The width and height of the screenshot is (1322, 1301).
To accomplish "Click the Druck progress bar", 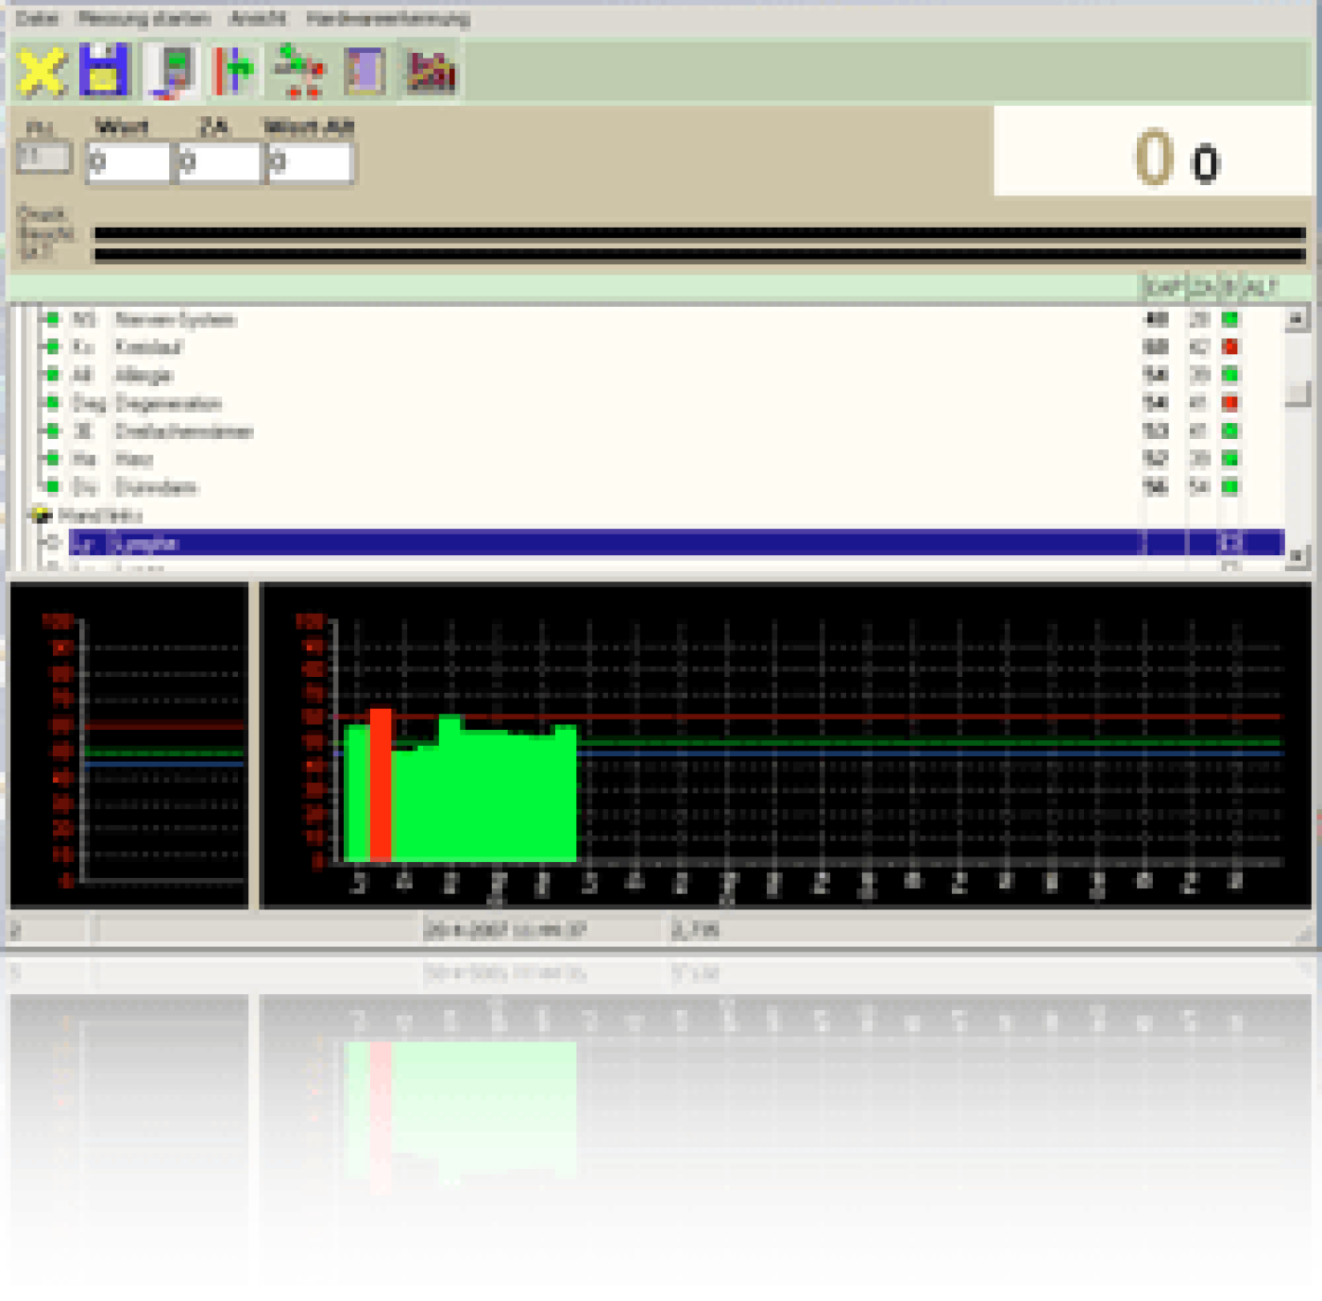I will pos(661,232).
